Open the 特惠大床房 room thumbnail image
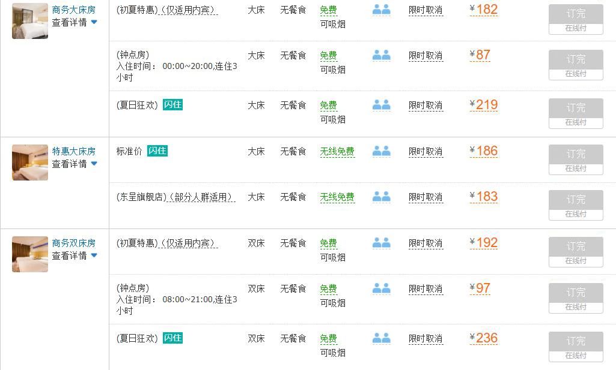The height and width of the screenshot is (370, 616). pos(29,163)
